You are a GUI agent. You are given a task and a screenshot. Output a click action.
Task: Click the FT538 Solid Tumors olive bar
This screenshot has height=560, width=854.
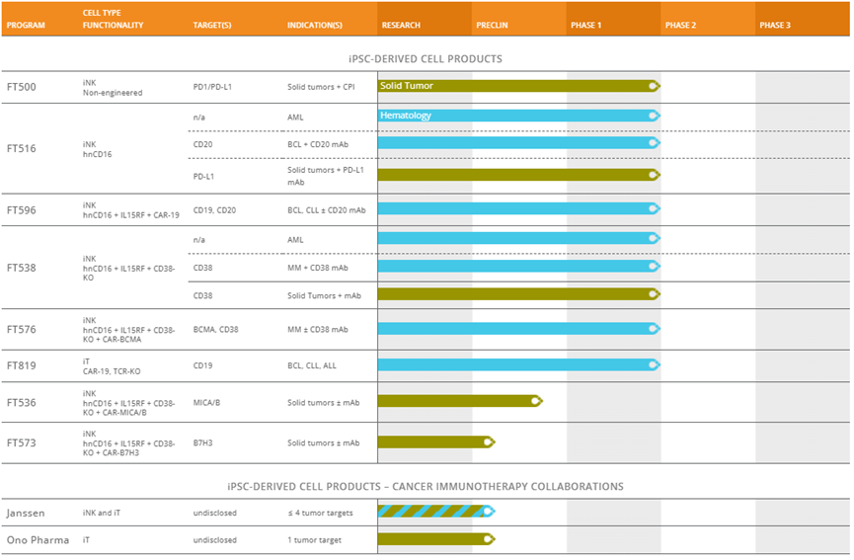[519, 294]
